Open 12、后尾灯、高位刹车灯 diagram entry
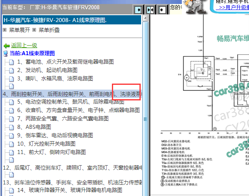Screen dimensions: 249x196 (72, 168)
